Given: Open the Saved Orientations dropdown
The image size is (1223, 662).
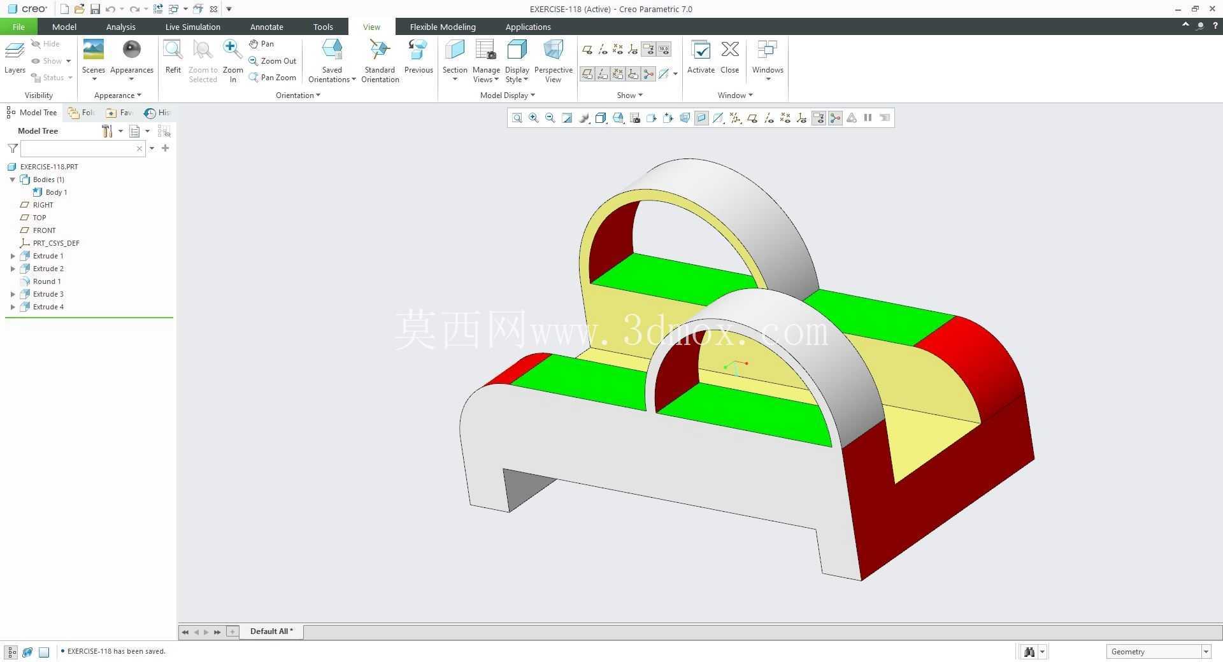Looking at the screenshot, I should point(332,60).
